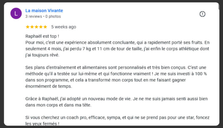This screenshot has width=223, height=128.
Task: Click the "0 photos" count text
Action: [53, 16]
